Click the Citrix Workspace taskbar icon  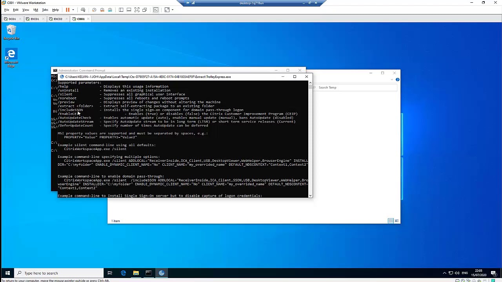(162, 273)
